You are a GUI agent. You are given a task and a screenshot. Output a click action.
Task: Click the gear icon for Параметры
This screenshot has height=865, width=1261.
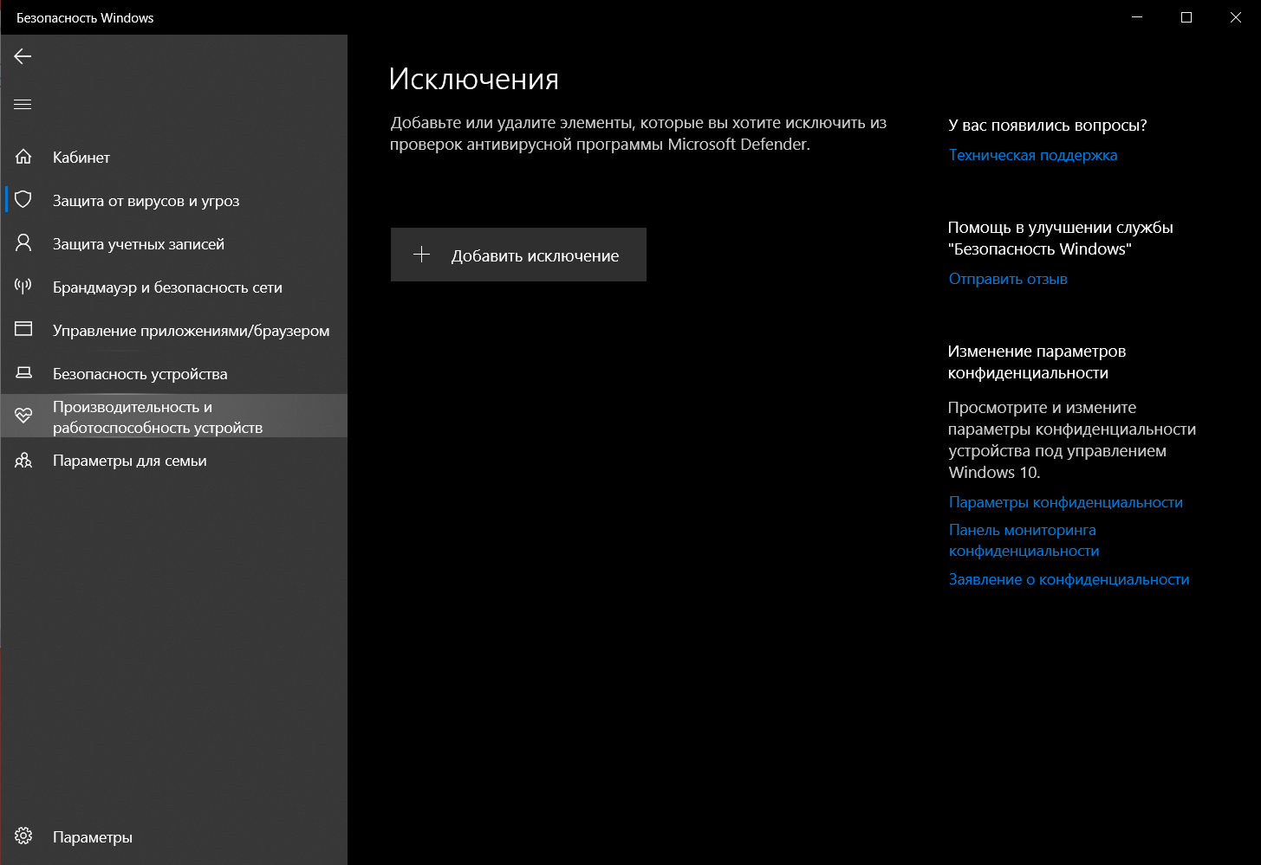coord(23,836)
